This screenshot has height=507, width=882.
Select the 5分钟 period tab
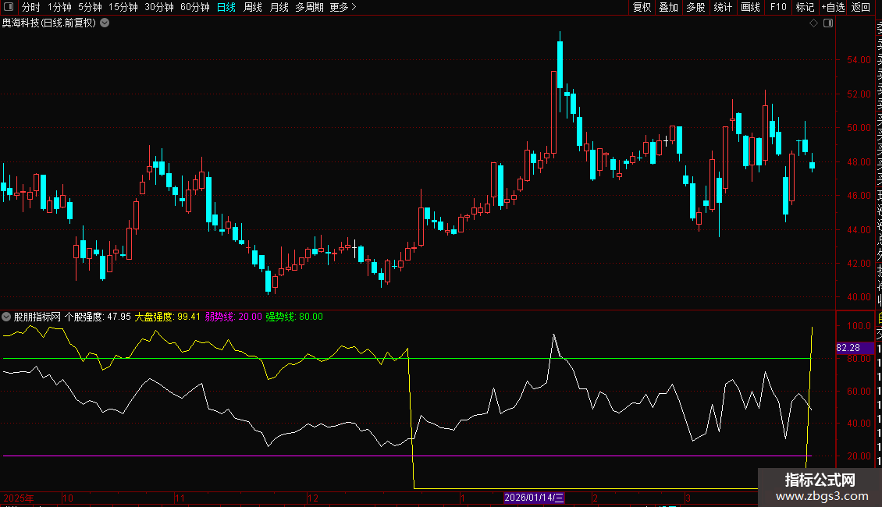[x=90, y=7]
